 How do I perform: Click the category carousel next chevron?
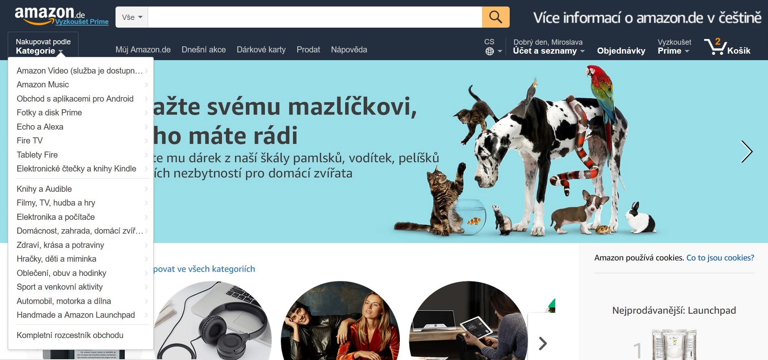tap(543, 343)
